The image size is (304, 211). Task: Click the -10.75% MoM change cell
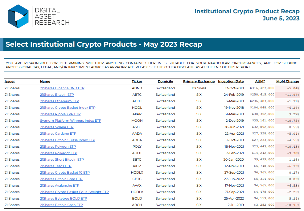coord(288,121)
